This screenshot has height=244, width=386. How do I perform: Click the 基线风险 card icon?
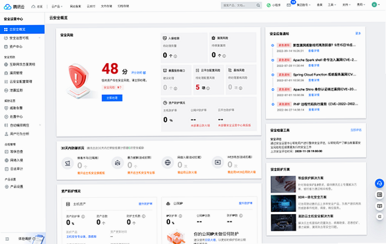(x=230, y=70)
